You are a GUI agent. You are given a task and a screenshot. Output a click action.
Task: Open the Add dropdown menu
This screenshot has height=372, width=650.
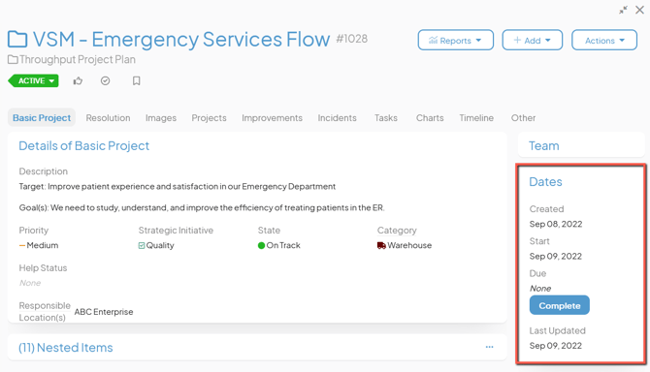pyautogui.click(x=533, y=40)
